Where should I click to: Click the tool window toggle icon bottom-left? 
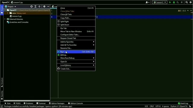point(2,106)
